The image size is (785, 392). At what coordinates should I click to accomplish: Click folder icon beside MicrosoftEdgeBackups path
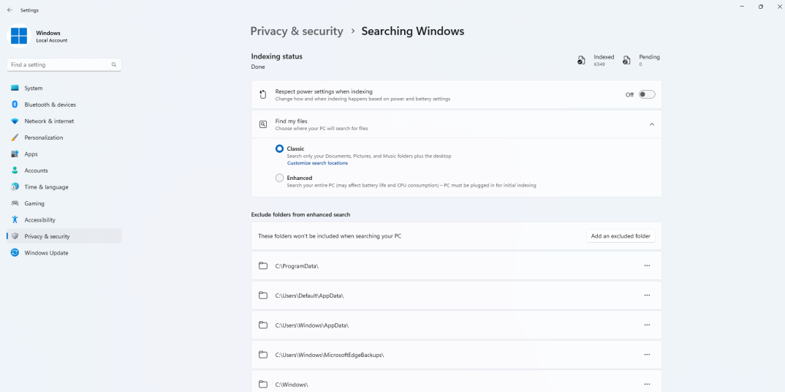point(263,355)
